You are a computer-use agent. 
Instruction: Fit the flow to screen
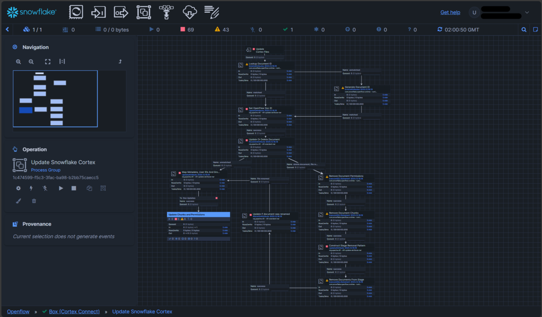[x=48, y=62]
